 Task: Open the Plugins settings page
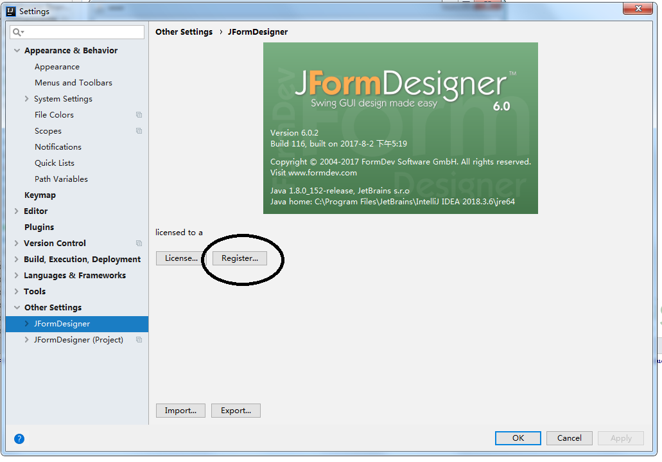[x=39, y=227]
